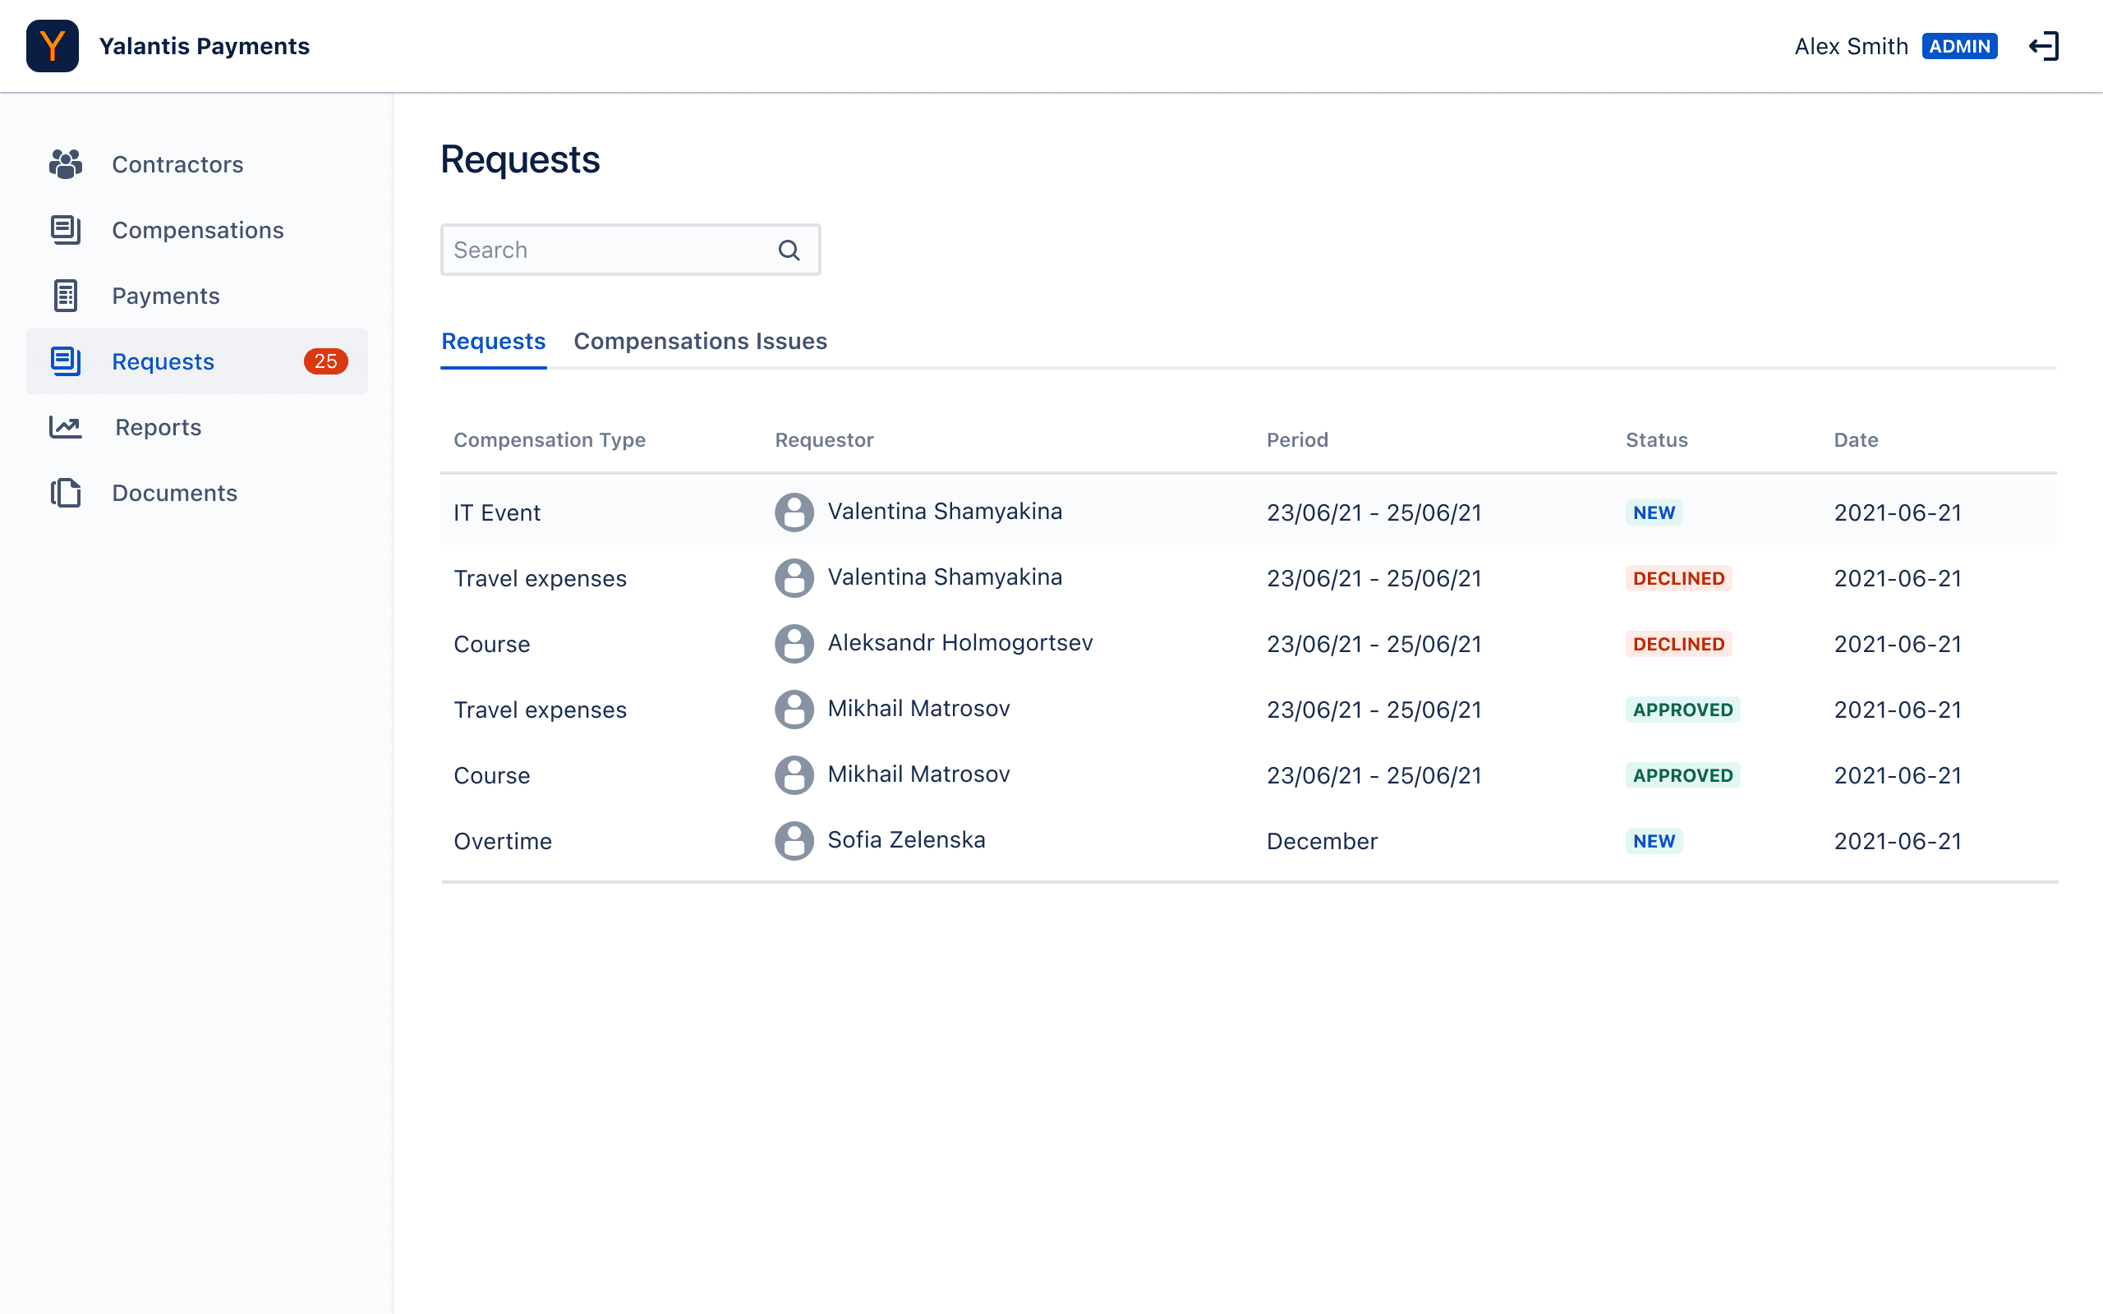
Task: Click APPROVED status on Course row
Action: coord(1682,775)
